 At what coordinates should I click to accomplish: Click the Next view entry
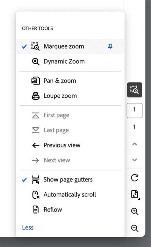[x=70, y=160]
